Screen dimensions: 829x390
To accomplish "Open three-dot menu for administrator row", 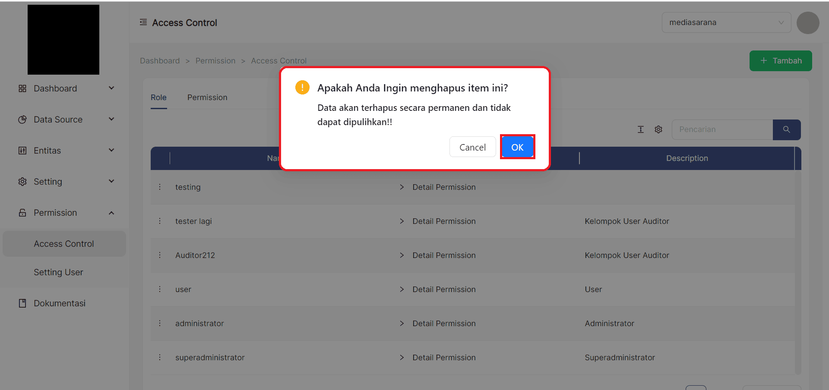I will point(160,323).
